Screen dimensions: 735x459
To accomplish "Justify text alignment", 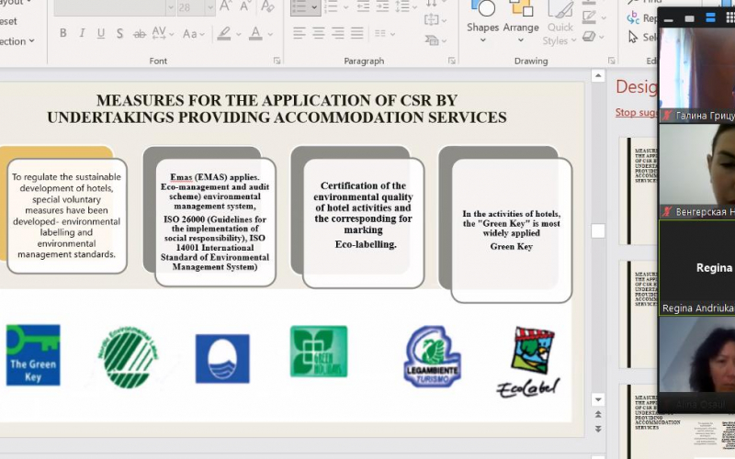I will (x=356, y=33).
